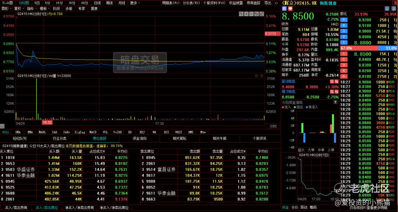Image resolution: width=398 pixels, height=212 pixels.
Task: Click the 导出 export button
Action: [x=268, y=3]
